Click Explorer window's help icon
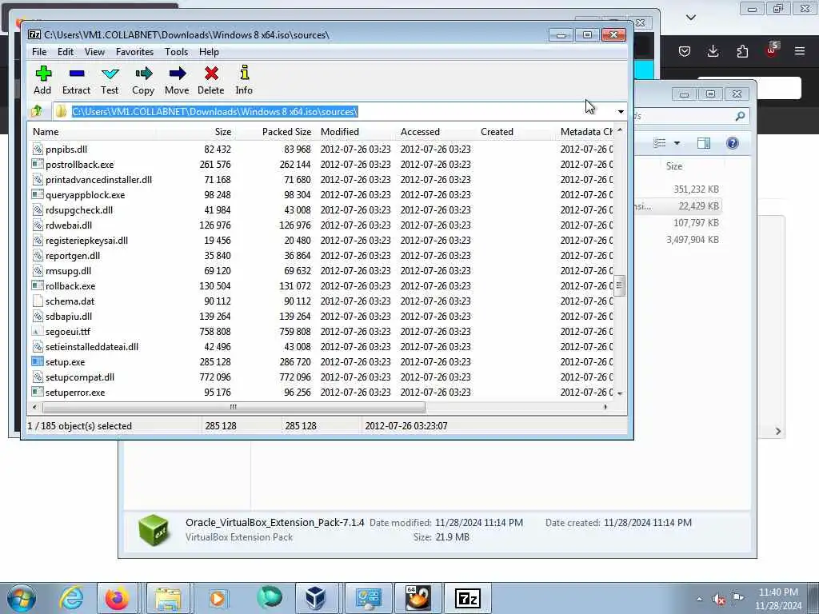 (x=733, y=143)
